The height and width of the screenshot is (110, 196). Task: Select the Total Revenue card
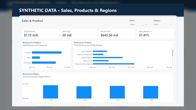click(40, 34)
